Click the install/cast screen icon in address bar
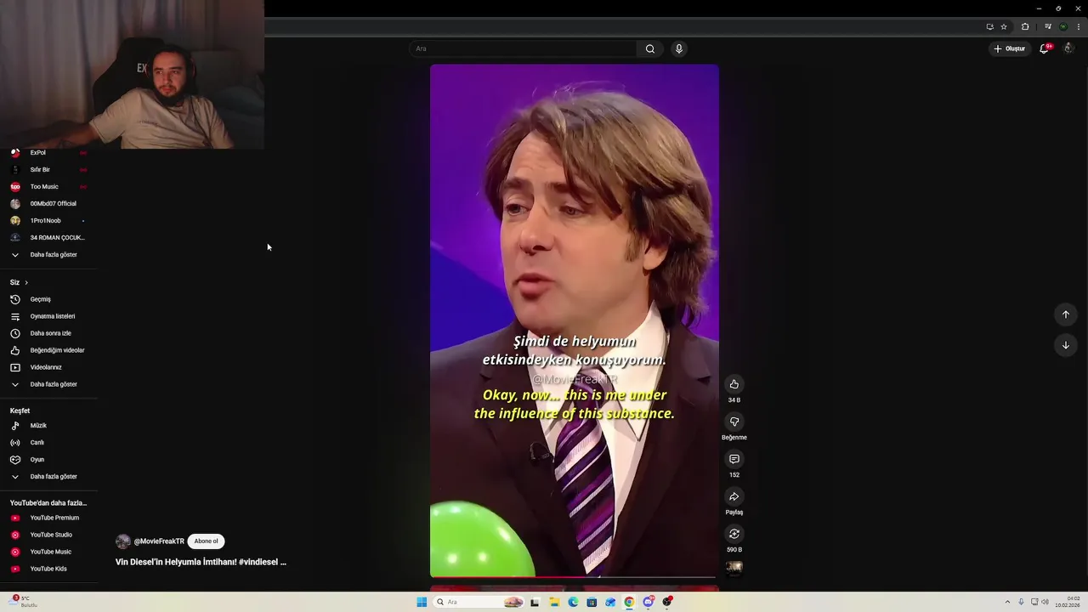The height and width of the screenshot is (612, 1088). point(989,26)
